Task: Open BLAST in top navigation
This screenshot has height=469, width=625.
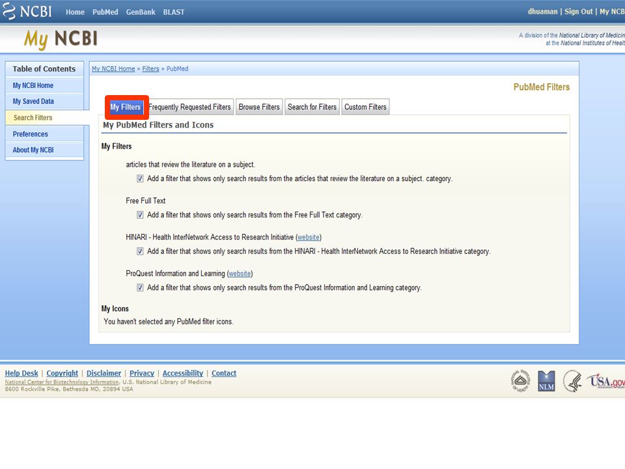Action: pos(174,12)
